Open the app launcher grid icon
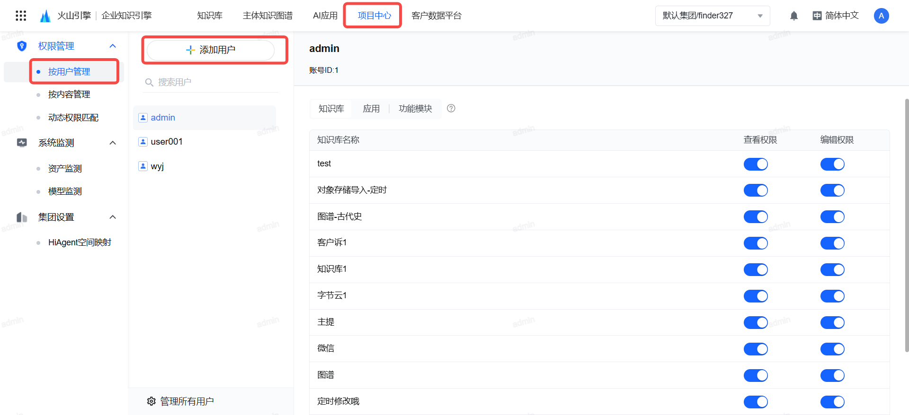 tap(21, 16)
